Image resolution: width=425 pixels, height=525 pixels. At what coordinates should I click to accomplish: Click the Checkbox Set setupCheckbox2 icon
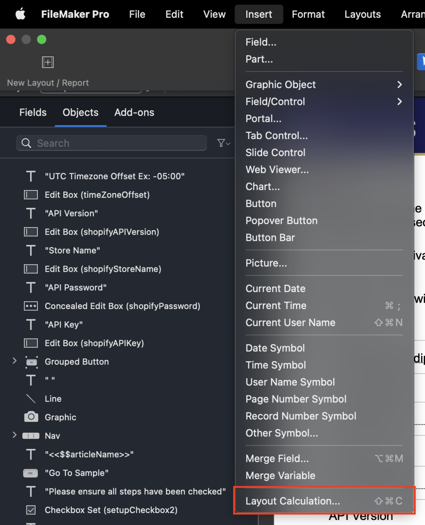tap(31, 510)
